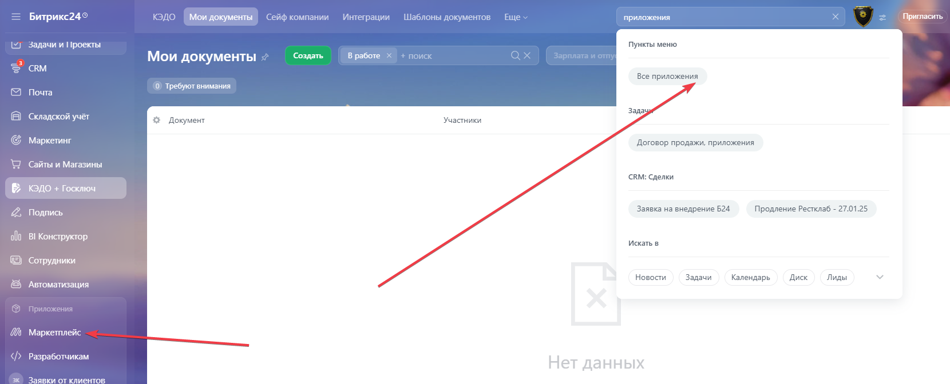Select the Мои документы tab
This screenshot has height=384, width=950.
point(221,17)
